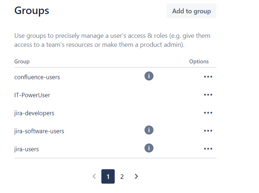Open three-dots menu for jira-users row
The image size is (259, 193).
(x=208, y=149)
